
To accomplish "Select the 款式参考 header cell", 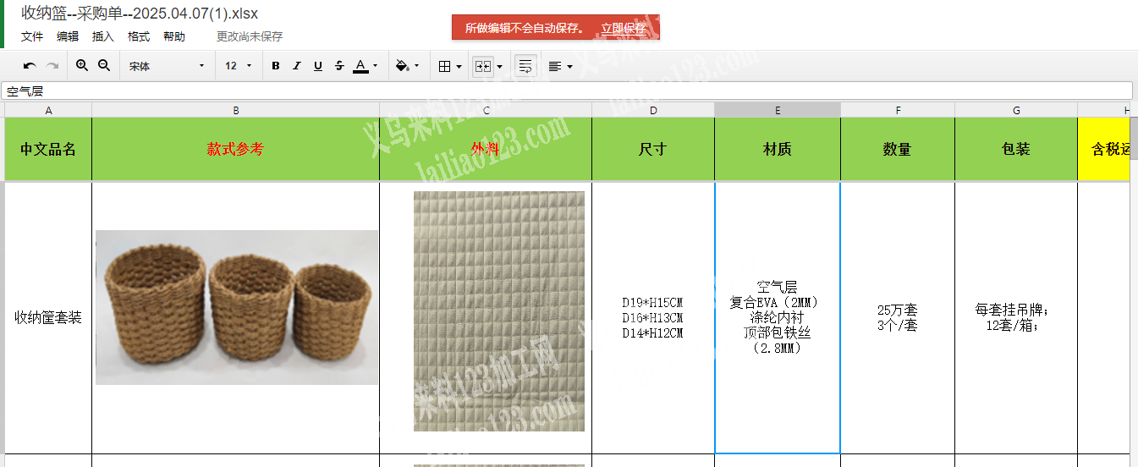I will [235, 149].
